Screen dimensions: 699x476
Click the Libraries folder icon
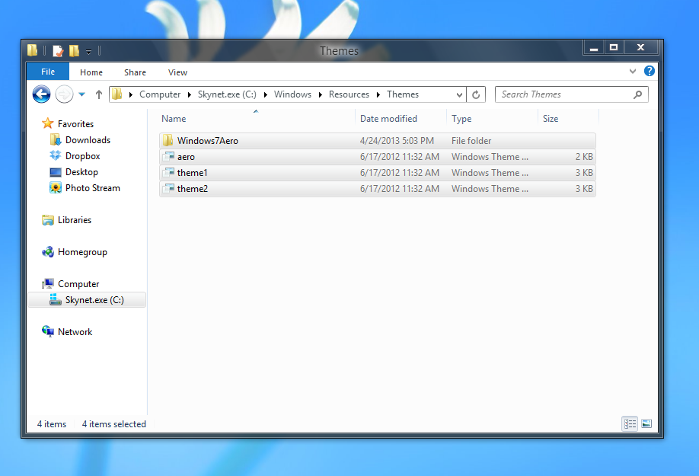click(x=48, y=220)
